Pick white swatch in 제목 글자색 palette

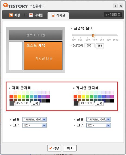coord(11,92)
